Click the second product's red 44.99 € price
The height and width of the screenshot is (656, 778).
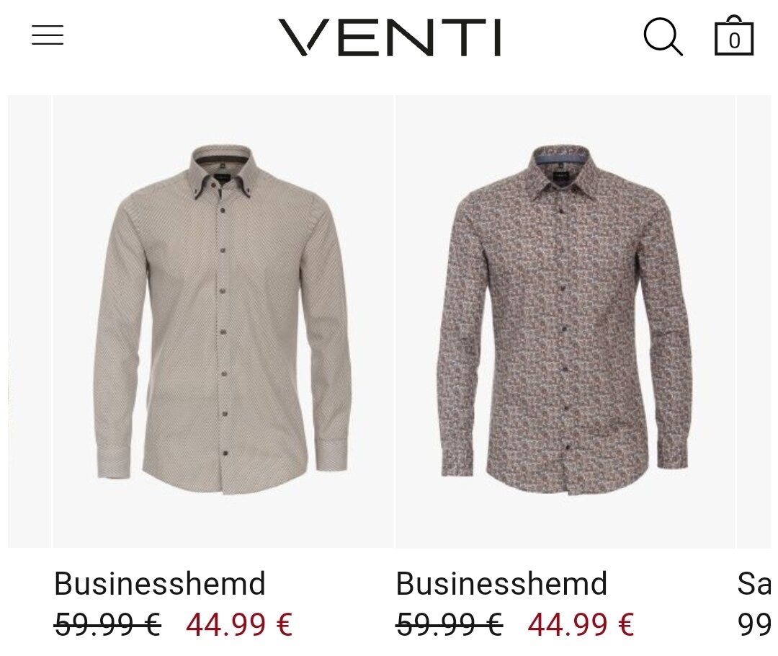point(581,624)
